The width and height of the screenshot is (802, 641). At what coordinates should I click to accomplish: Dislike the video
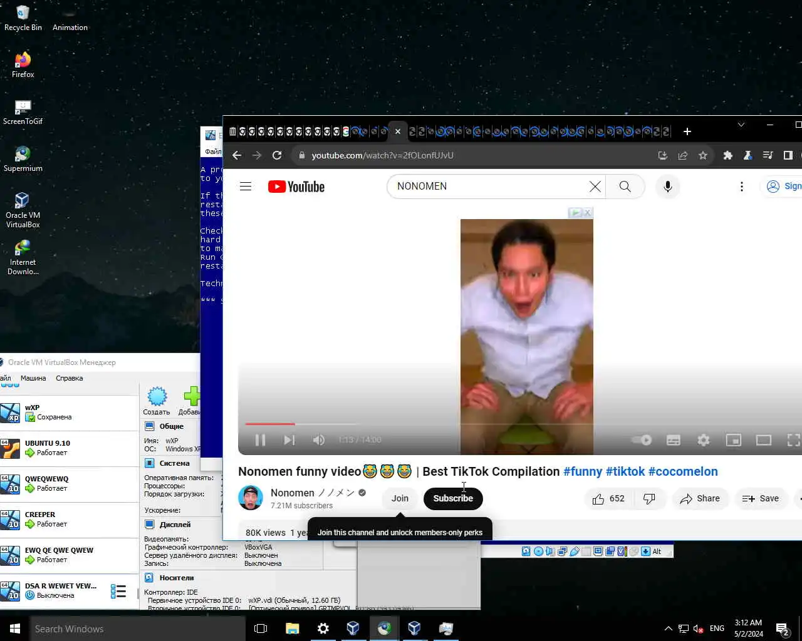650,499
